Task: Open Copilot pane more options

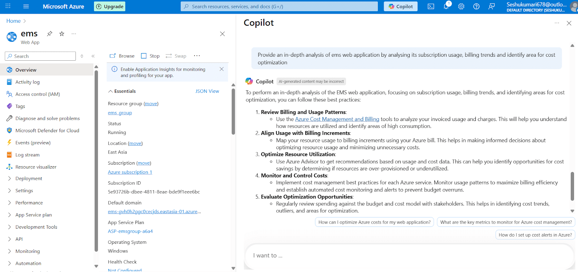Action: click(557, 23)
